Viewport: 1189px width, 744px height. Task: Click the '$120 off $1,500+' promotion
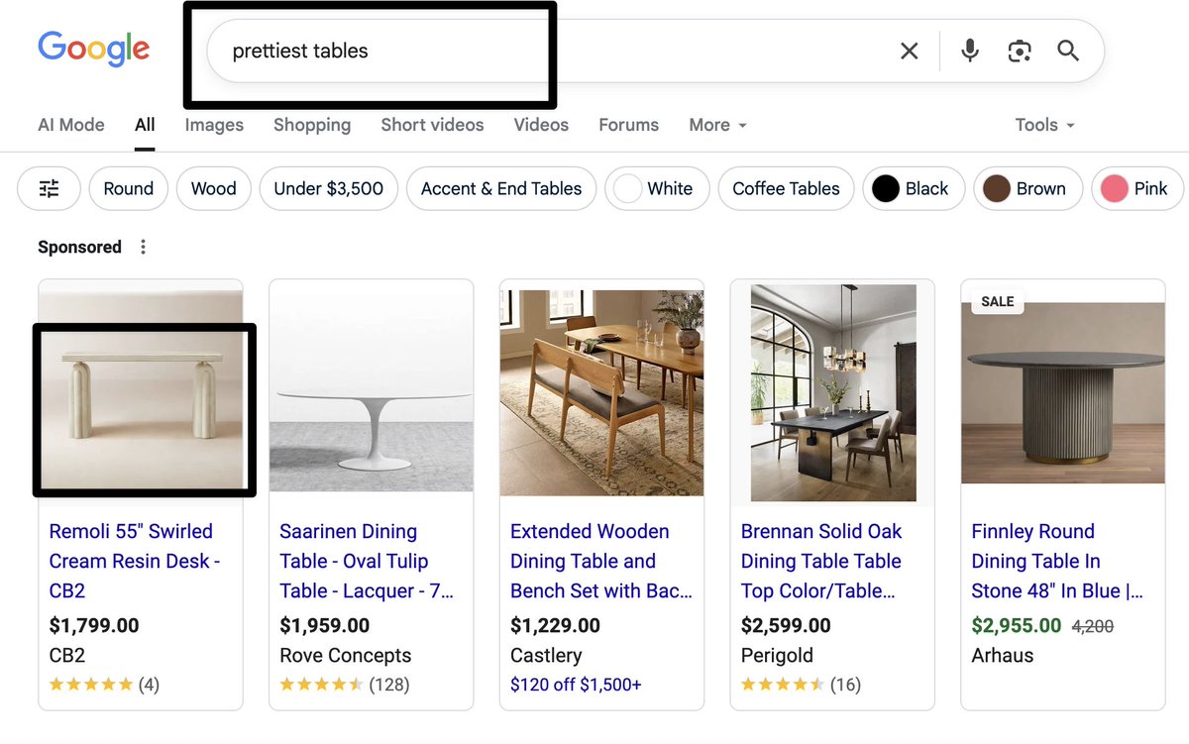click(576, 685)
